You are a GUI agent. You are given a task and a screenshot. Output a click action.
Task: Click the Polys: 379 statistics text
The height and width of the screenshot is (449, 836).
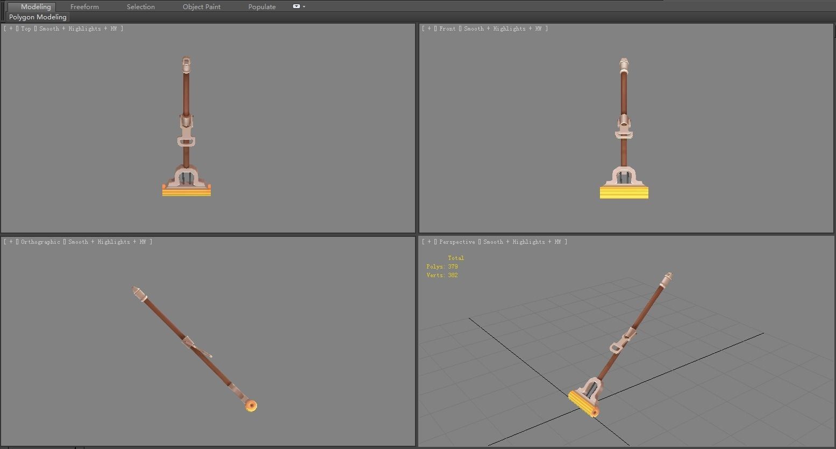(x=442, y=266)
